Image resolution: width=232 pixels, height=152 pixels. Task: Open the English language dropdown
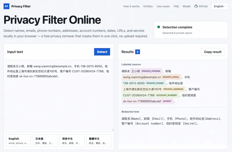coord(220,6)
